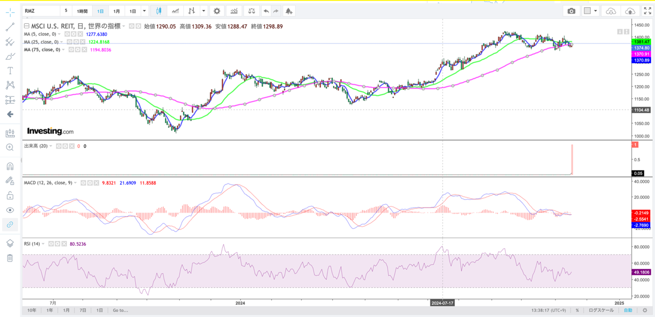Save chart to cloud upload icon
Screen dimensions: 655x317
tap(630, 11)
